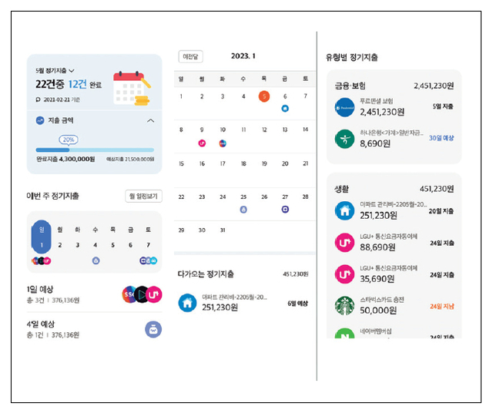Screen dimensions: 493x410
Task: Open the 5월 정기지출 month dropdown
Action: (x=55, y=70)
